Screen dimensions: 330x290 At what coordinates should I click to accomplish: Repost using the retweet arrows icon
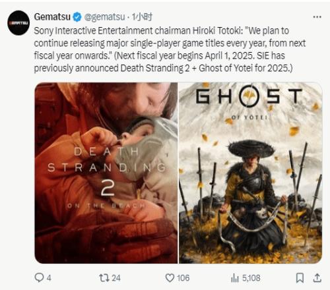click(x=104, y=278)
